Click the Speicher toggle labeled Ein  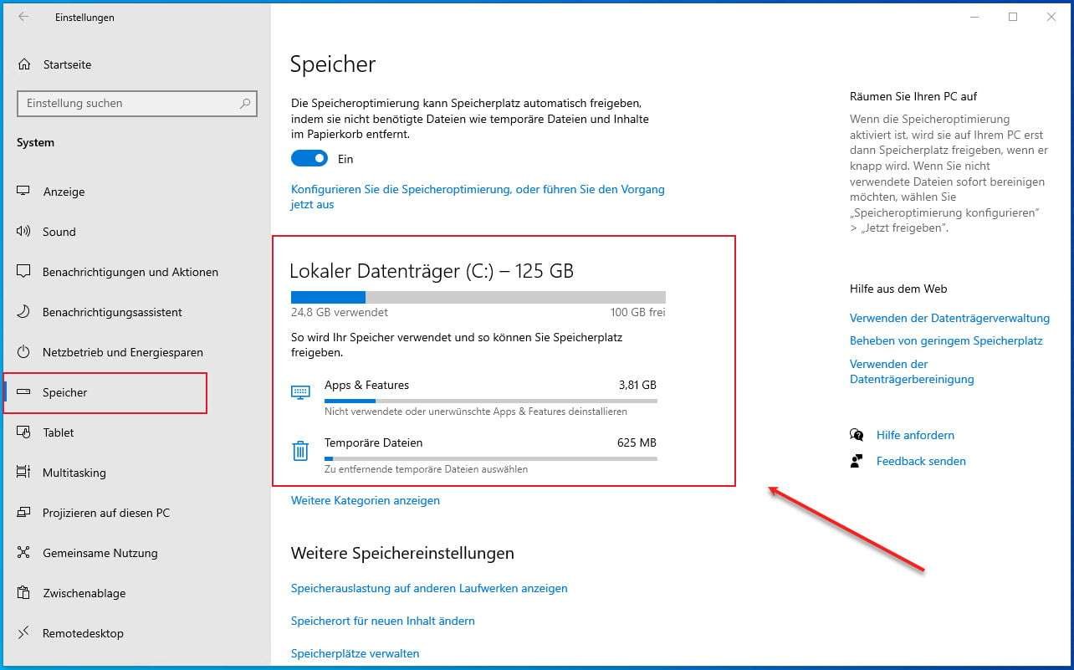309,158
